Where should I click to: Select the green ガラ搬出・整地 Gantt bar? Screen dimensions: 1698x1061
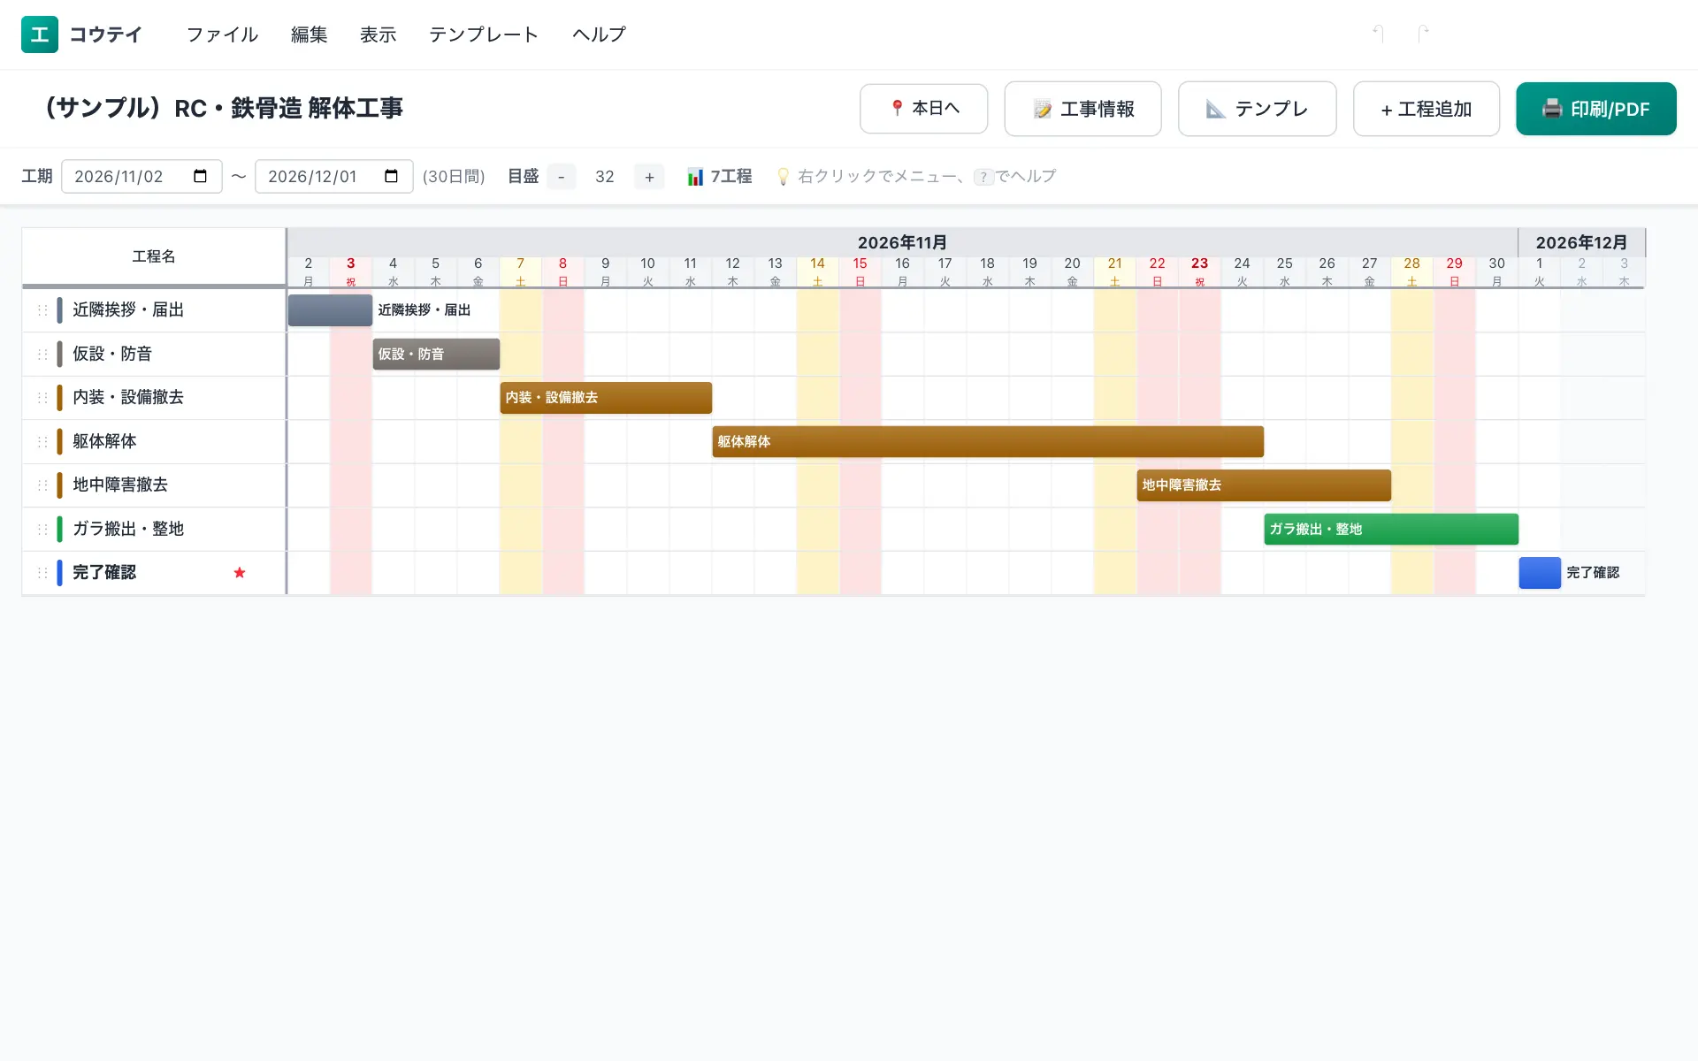pyautogui.click(x=1391, y=529)
